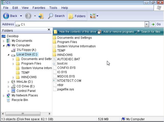Open the Back history dropdown arrow
The height and width of the screenshot is (122, 164).
pyautogui.click(x=21, y=16)
